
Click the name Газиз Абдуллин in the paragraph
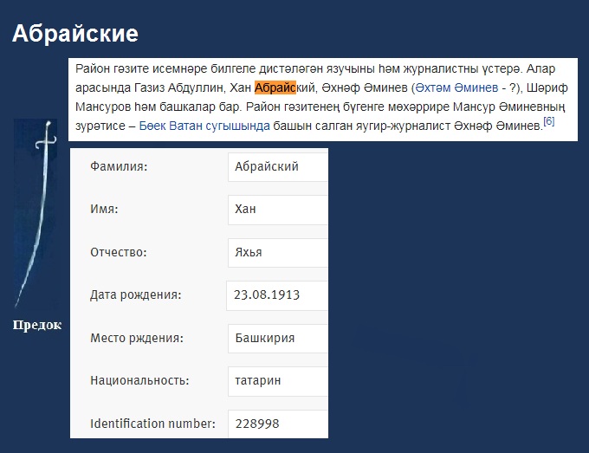180,87
